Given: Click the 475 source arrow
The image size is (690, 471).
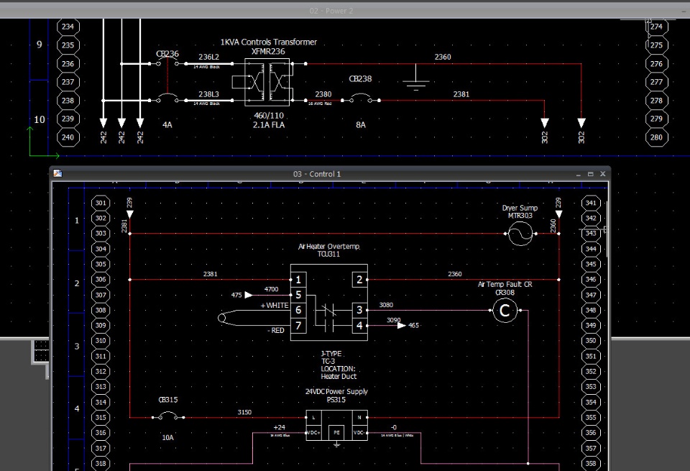Looking at the screenshot, I should [248, 295].
